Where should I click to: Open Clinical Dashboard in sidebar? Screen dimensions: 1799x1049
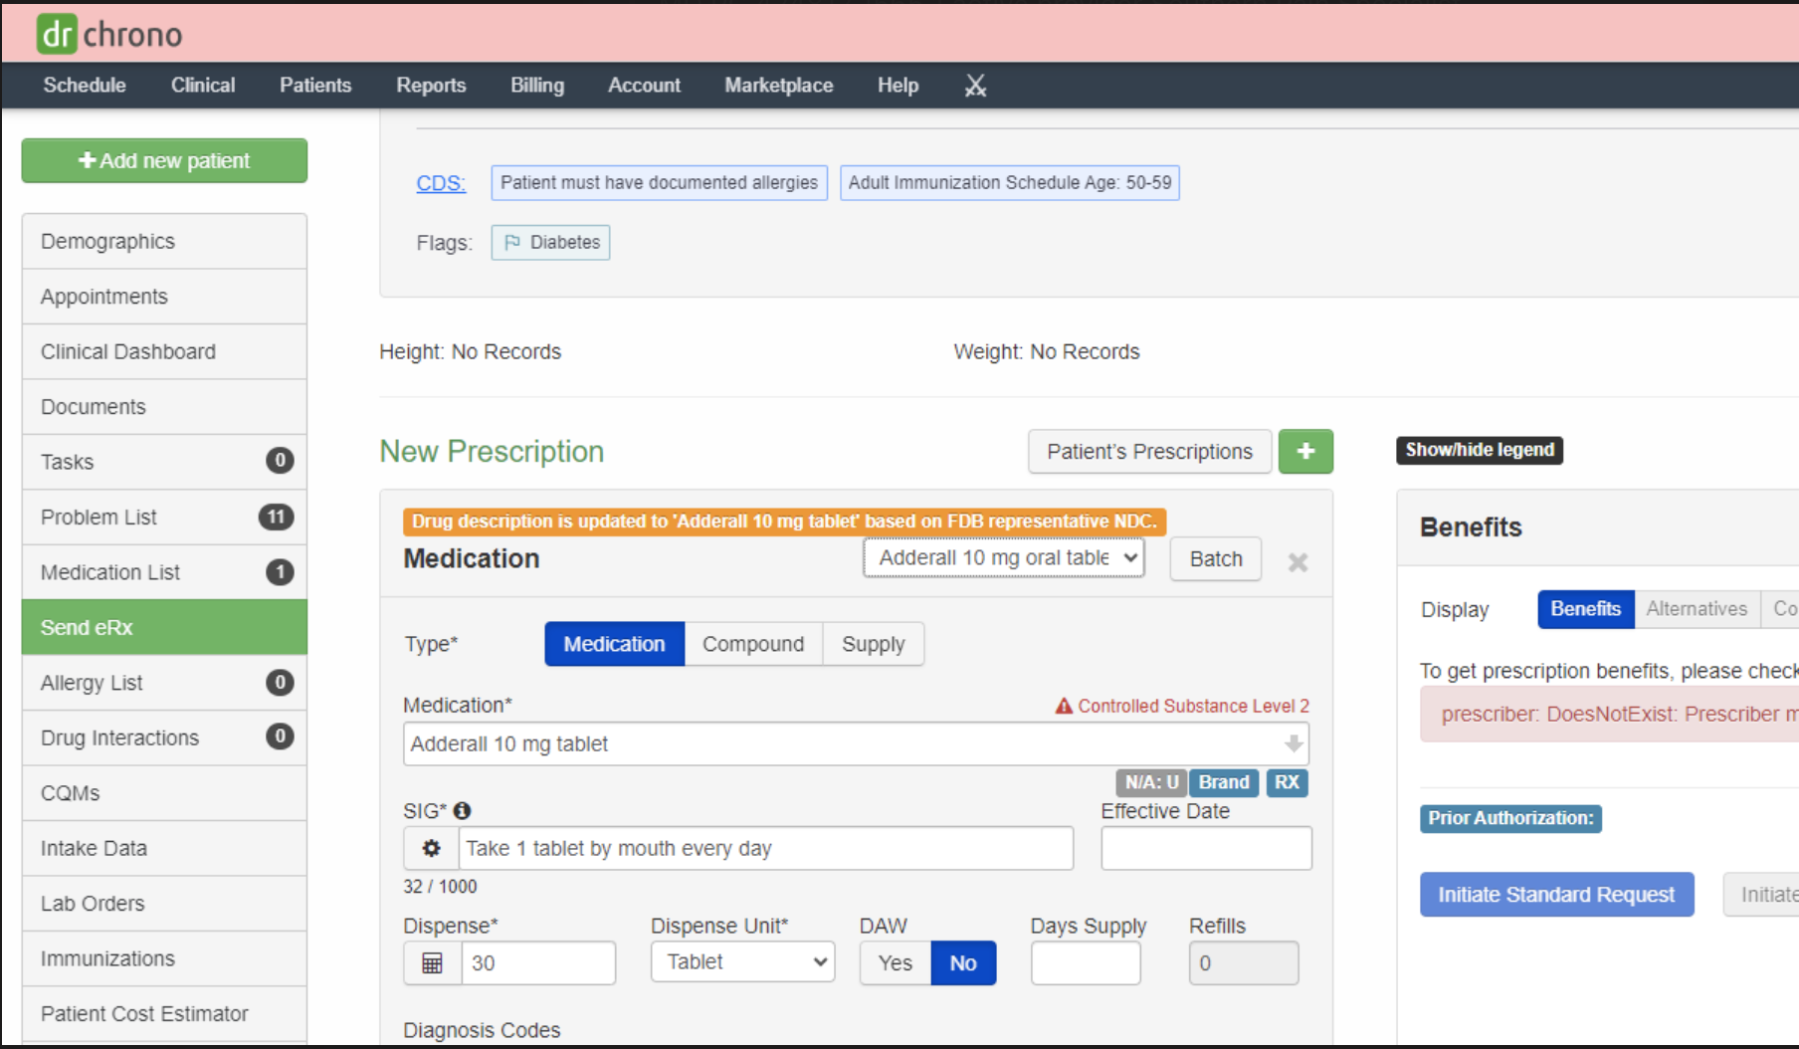164,351
